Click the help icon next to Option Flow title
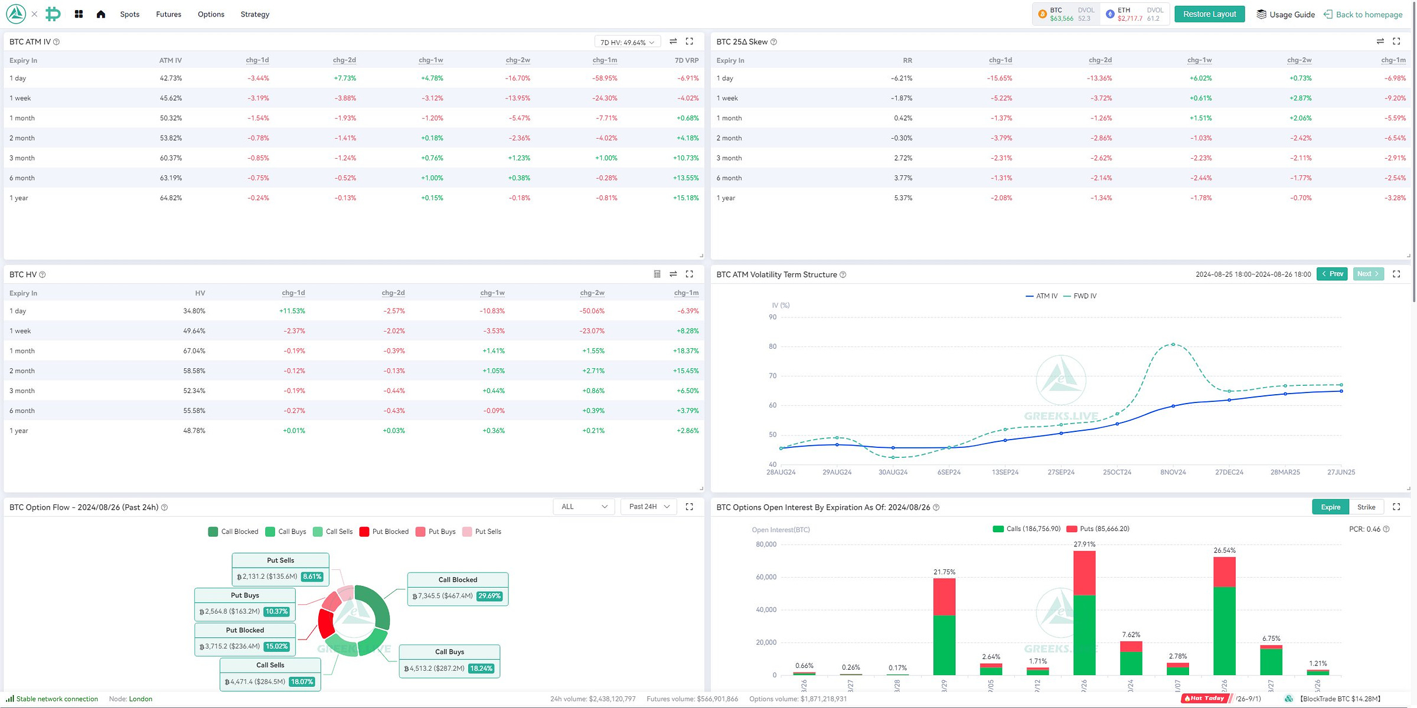This screenshot has width=1417, height=708. tap(164, 507)
